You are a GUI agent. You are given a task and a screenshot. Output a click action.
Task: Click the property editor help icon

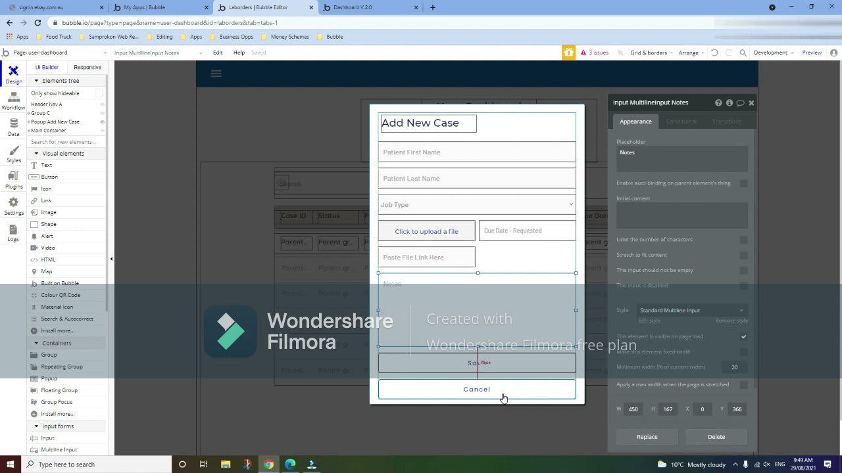point(718,102)
